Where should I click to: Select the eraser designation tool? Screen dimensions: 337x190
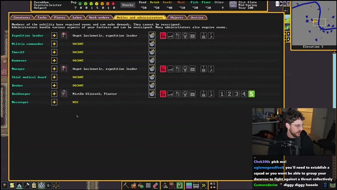(x=155, y=186)
